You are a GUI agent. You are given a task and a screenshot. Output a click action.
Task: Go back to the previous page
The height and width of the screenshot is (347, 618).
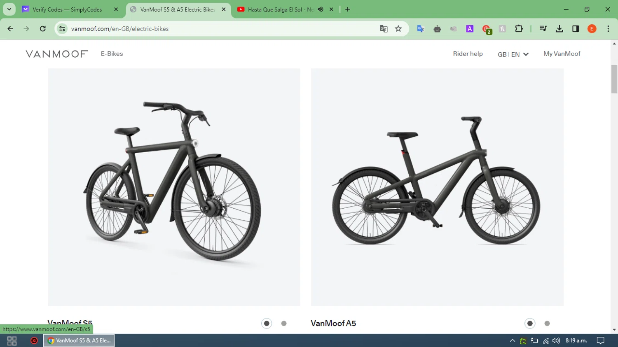10,29
